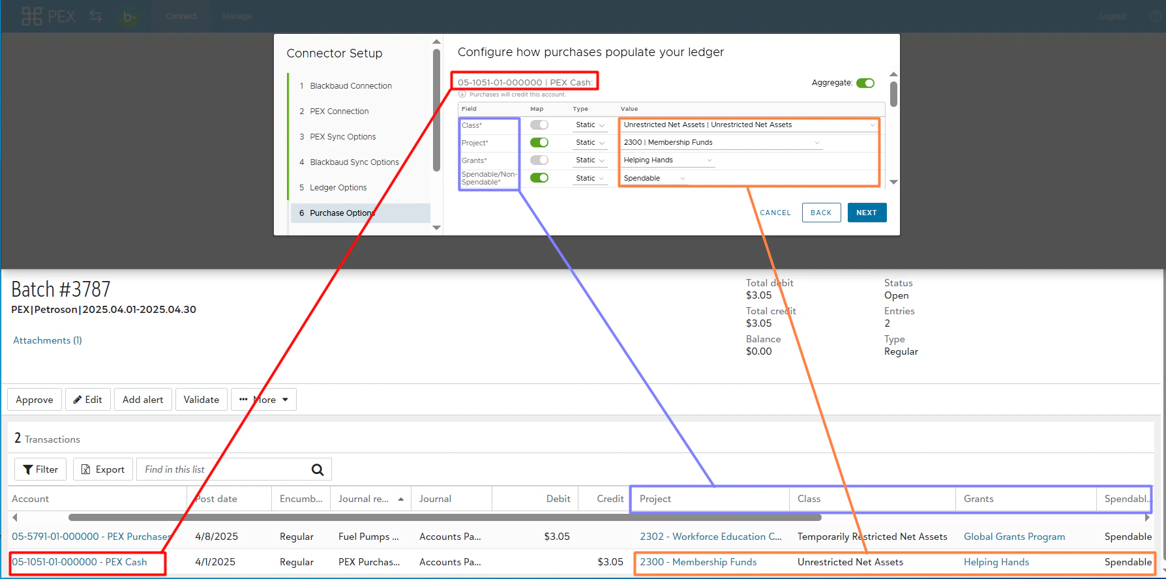This screenshot has height=579, width=1166.
Task: Turn off Spendable/Non-Spendable map toggle
Action: click(539, 177)
